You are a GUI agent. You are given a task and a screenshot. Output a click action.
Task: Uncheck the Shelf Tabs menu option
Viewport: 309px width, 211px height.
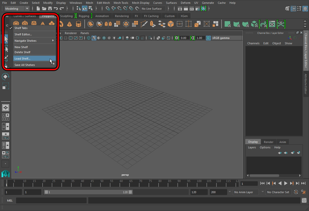[21, 28]
